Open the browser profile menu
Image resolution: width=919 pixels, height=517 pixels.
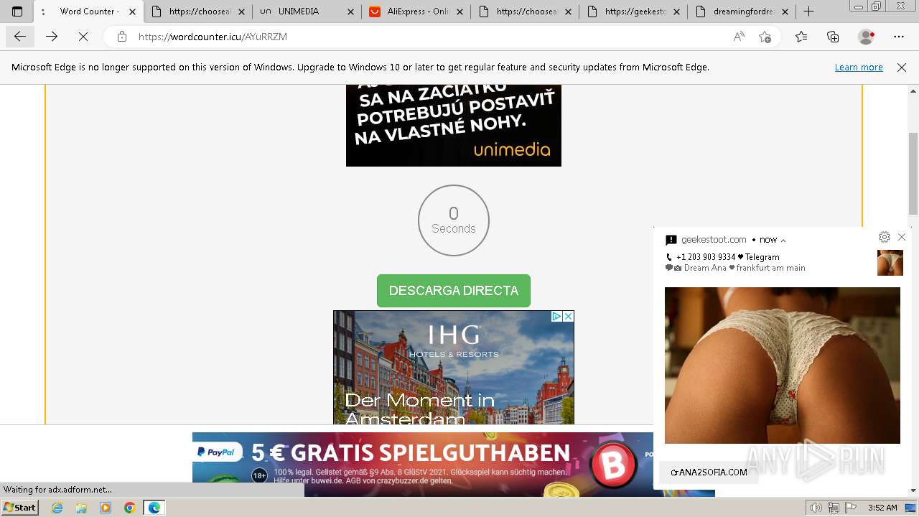[x=867, y=37]
